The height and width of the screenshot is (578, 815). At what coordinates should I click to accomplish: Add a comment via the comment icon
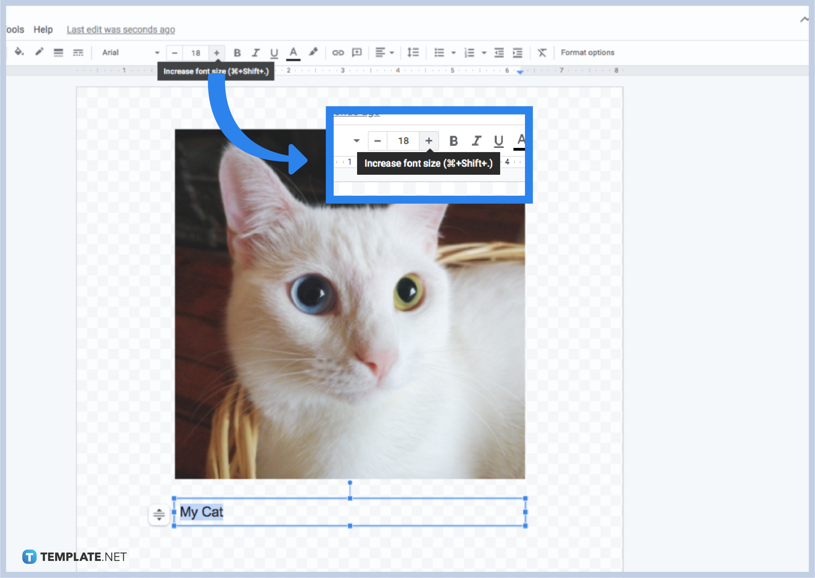tap(357, 52)
